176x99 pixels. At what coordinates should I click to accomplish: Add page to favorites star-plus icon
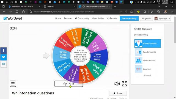pyautogui.click(x=131, y=12)
